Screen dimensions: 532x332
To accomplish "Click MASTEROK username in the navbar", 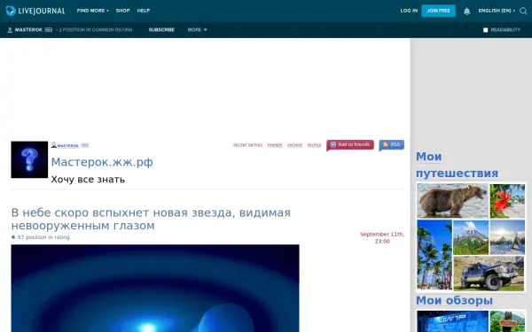I will [28, 30].
